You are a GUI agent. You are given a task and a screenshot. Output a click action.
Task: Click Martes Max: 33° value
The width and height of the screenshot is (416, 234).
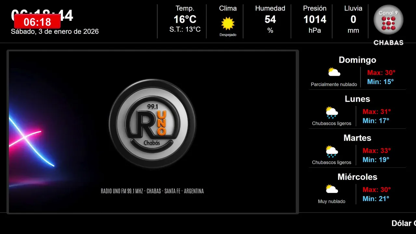tap(377, 150)
